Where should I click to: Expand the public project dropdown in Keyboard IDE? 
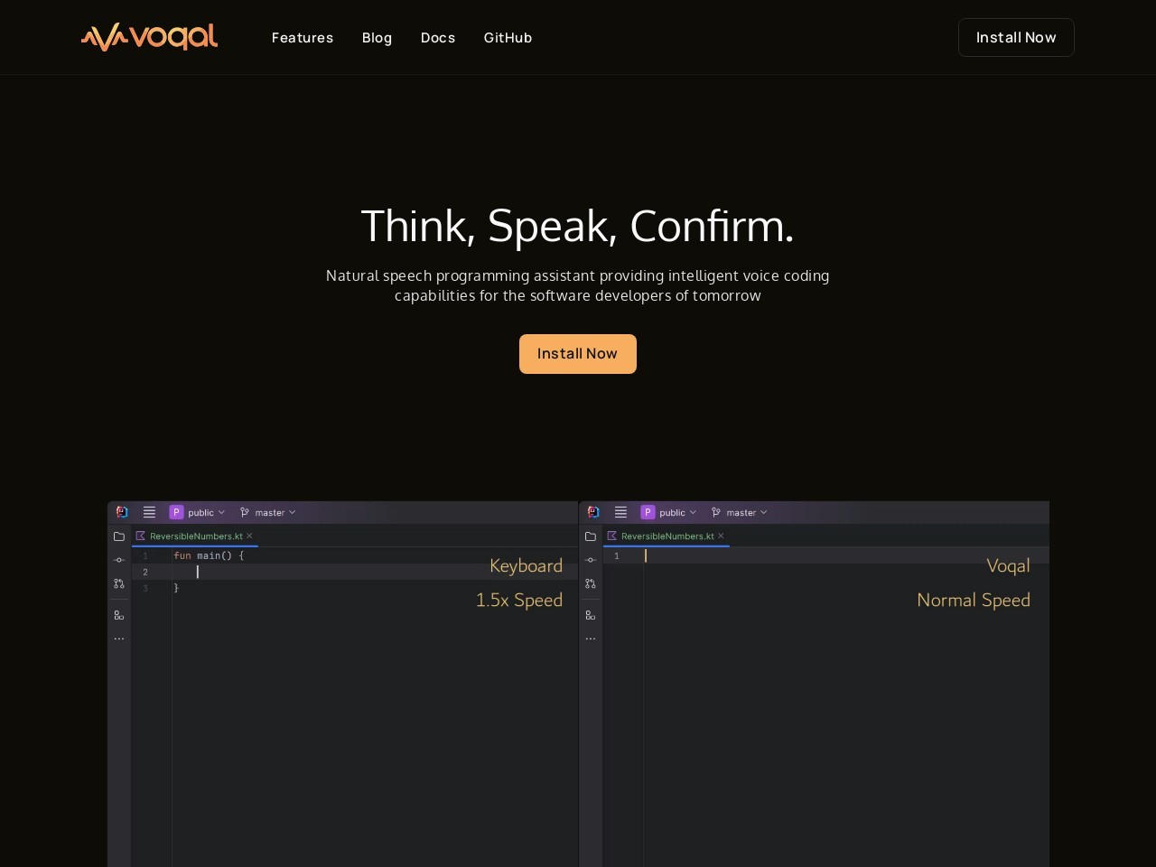[206, 512]
